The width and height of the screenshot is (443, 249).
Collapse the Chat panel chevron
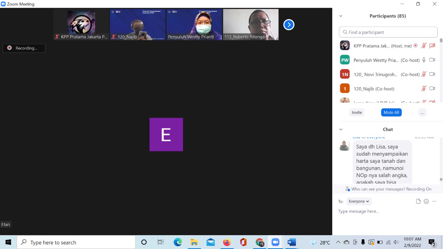(341, 129)
